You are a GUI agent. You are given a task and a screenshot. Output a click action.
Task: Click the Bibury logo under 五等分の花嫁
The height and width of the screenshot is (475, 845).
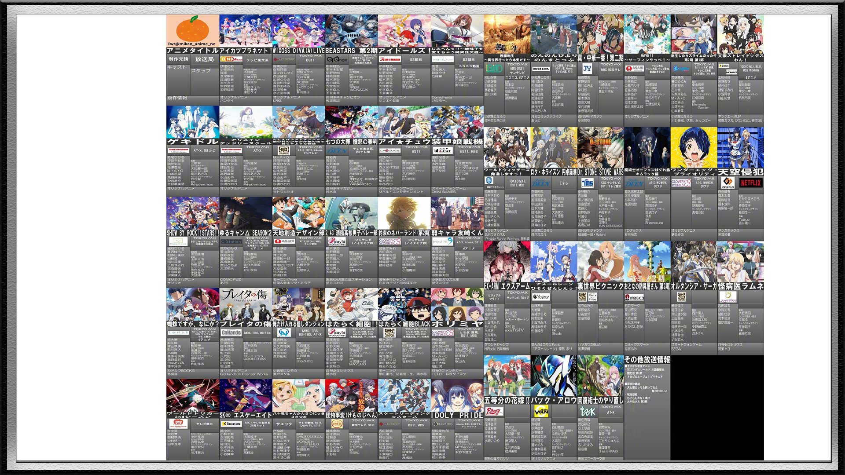[494, 411]
